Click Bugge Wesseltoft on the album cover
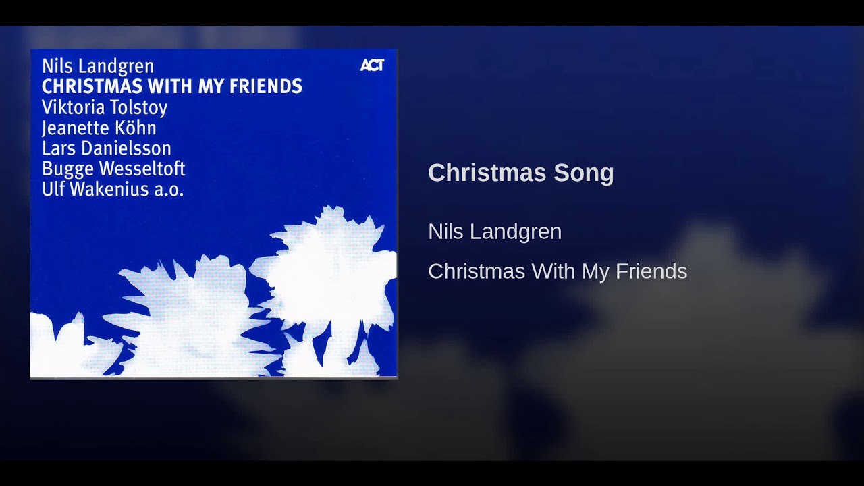Image resolution: width=864 pixels, height=486 pixels. coord(113,169)
